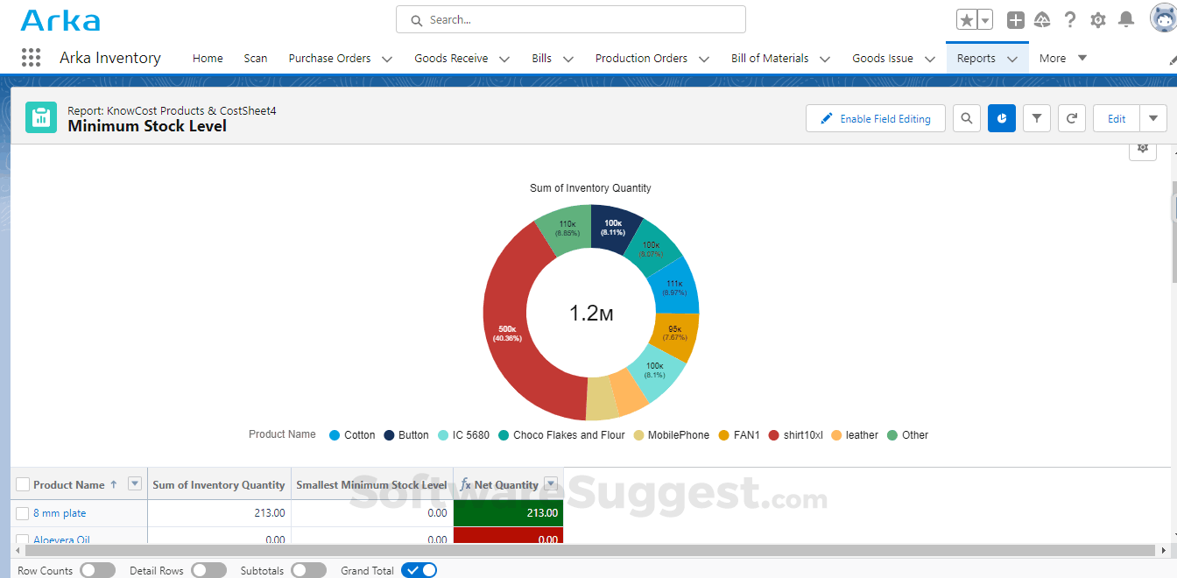Image resolution: width=1177 pixels, height=578 pixels.
Task: Open the Scan tab
Action: click(256, 59)
